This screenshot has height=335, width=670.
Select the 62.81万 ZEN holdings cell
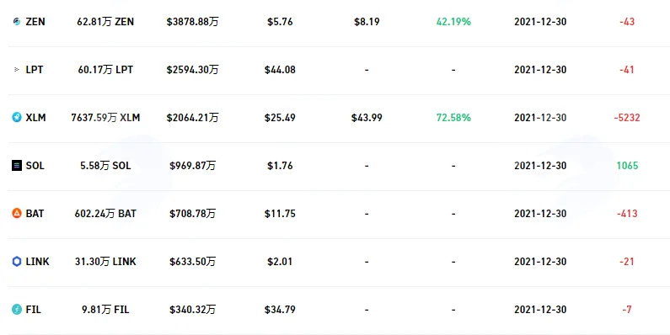point(105,22)
